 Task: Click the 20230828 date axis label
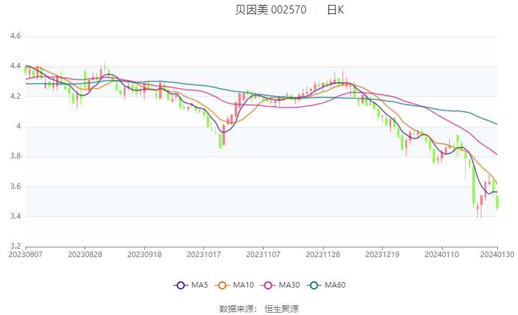(x=85, y=255)
